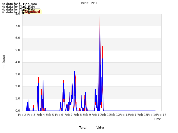The width and height of the screenshot is (178, 133).
Task: Click the 'Feb 6' x-axis tick label
Action: coord(59,115)
